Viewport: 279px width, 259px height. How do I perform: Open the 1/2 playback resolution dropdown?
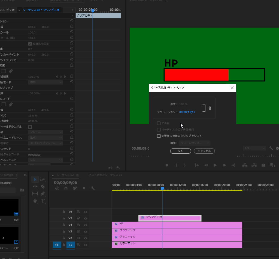pyautogui.click(x=254, y=148)
